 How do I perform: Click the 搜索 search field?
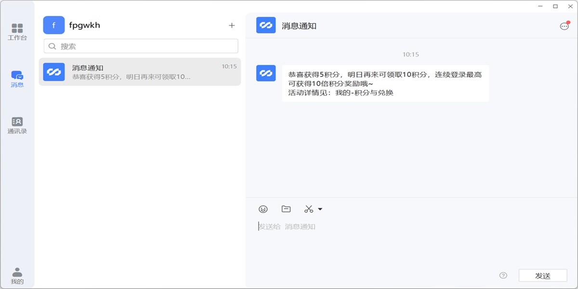point(140,46)
